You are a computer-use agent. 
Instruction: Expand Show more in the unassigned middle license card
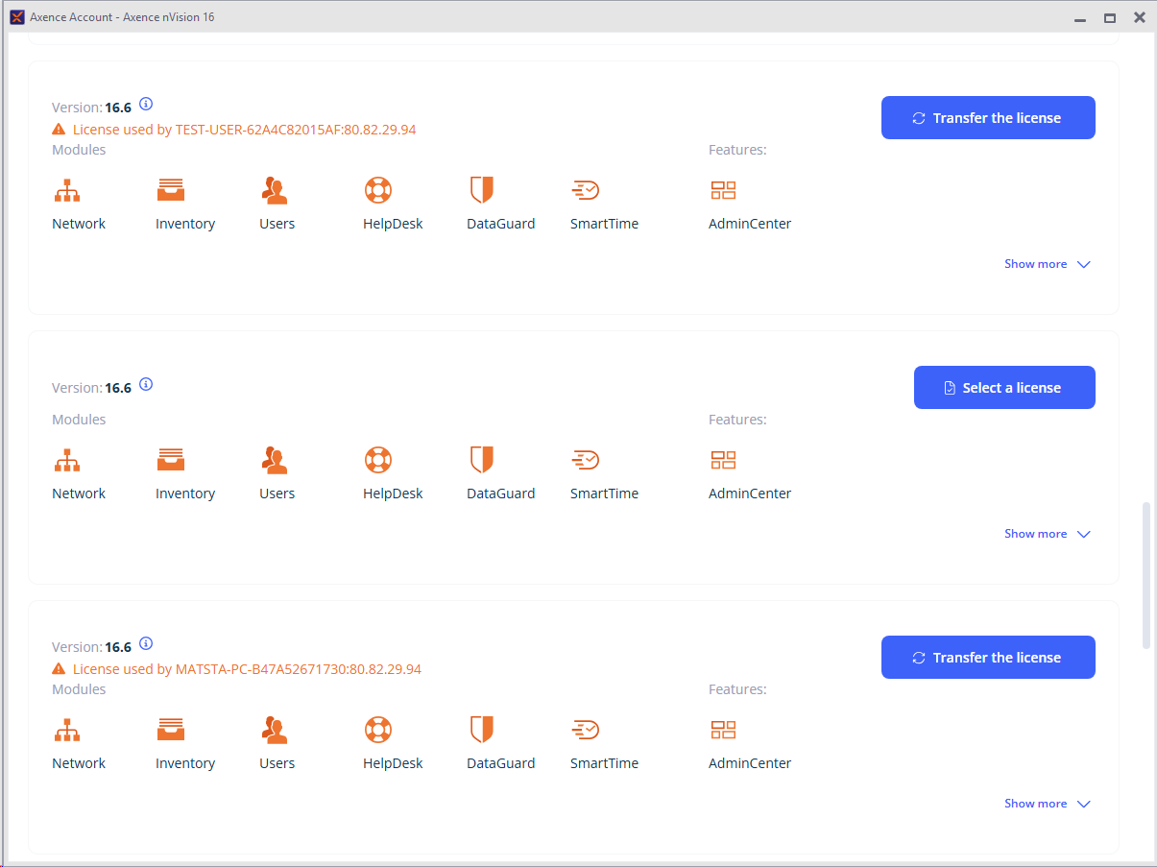[x=1047, y=534]
